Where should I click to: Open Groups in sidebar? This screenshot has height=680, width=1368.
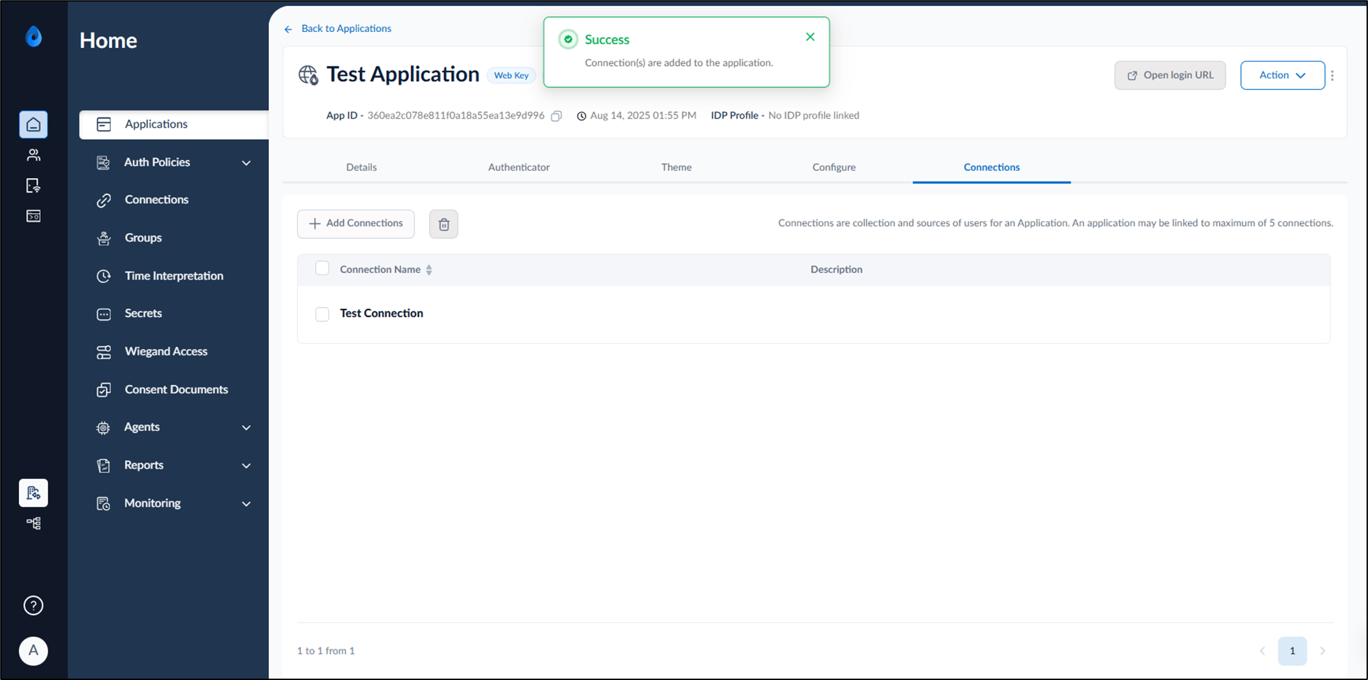coord(143,238)
